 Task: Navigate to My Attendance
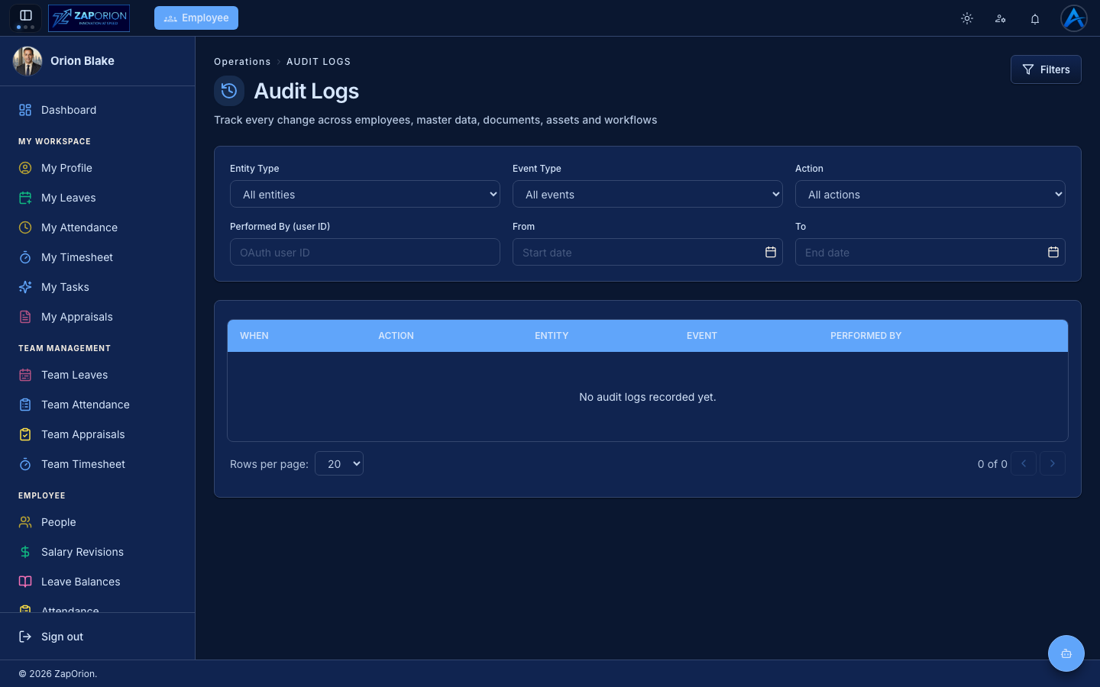[79, 227]
